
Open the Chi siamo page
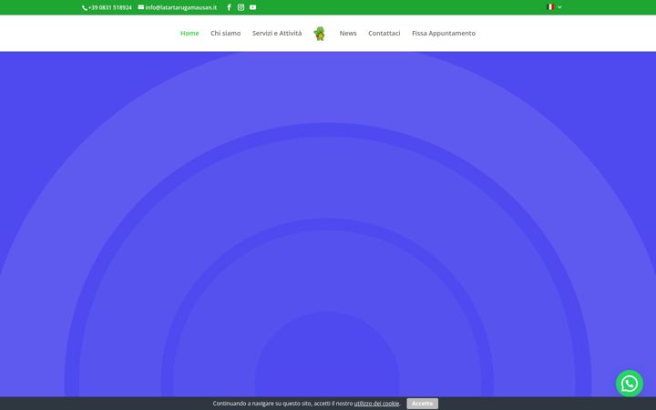[x=226, y=33]
